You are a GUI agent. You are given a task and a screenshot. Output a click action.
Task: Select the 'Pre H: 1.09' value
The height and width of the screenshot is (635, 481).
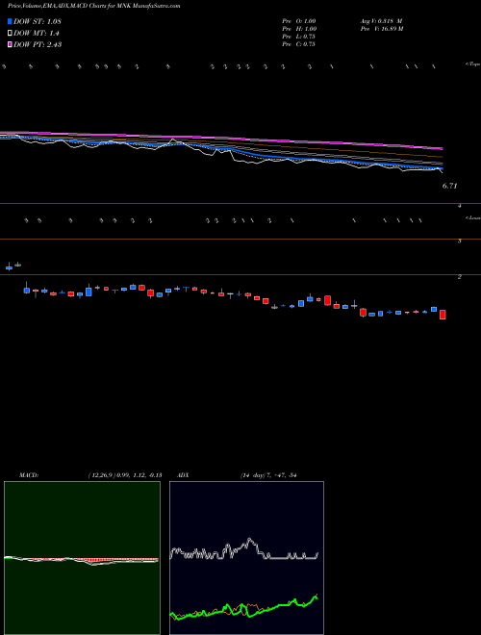299,29
